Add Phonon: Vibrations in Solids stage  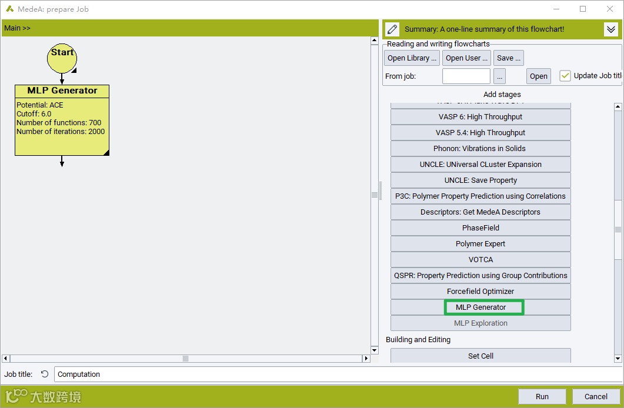[480, 149]
